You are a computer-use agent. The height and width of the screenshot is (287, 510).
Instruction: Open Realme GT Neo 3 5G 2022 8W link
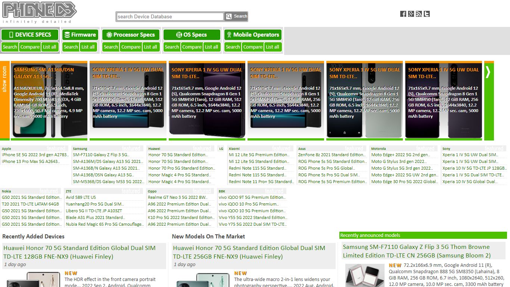(x=178, y=197)
